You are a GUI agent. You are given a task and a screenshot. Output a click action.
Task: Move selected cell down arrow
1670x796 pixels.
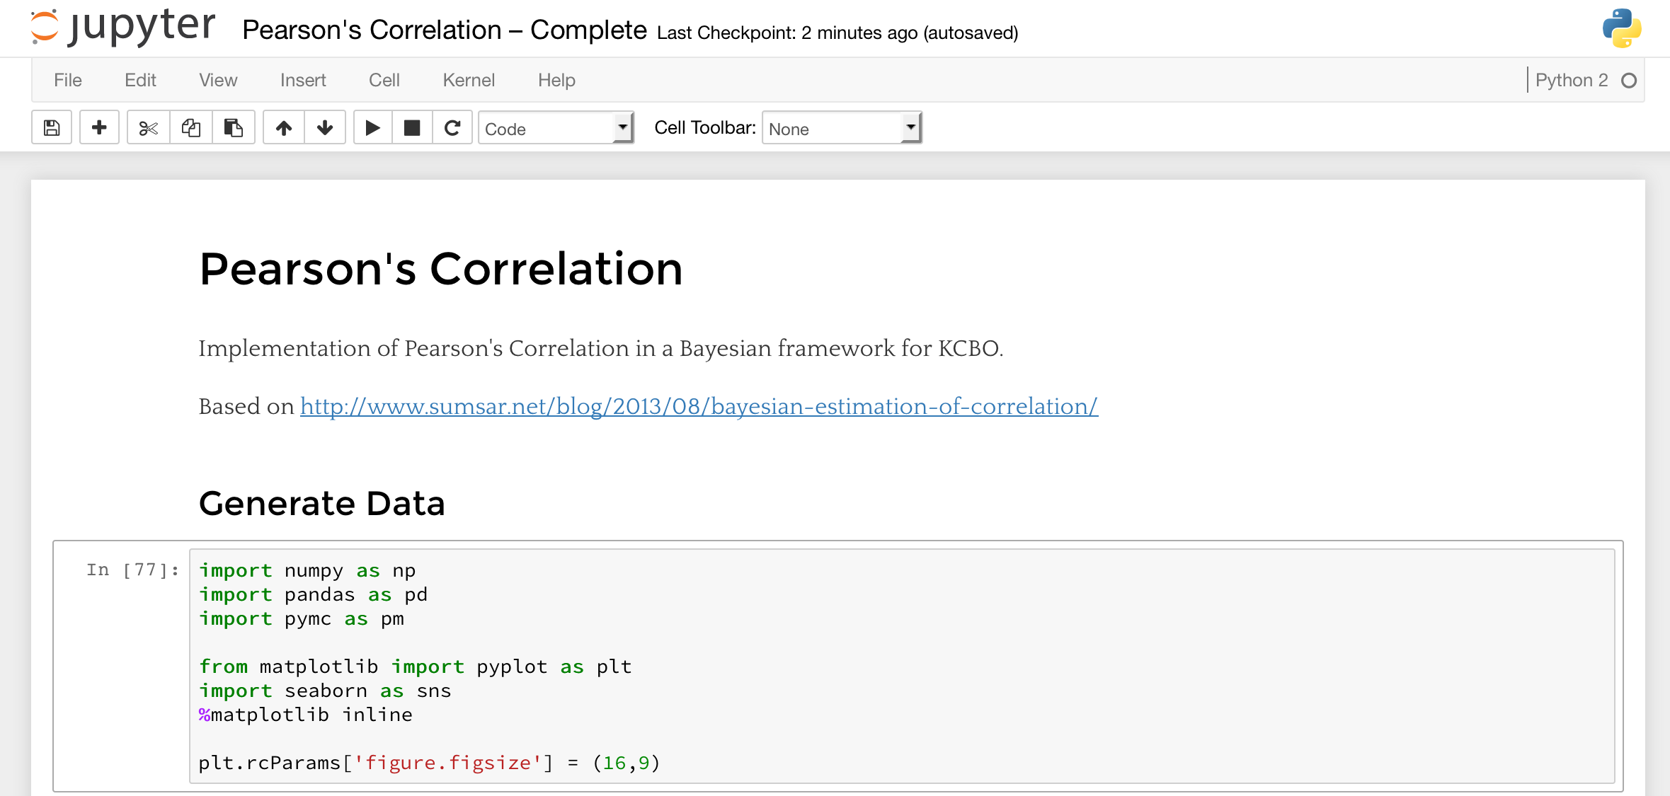pyautogui.click(x=325, y=128)
